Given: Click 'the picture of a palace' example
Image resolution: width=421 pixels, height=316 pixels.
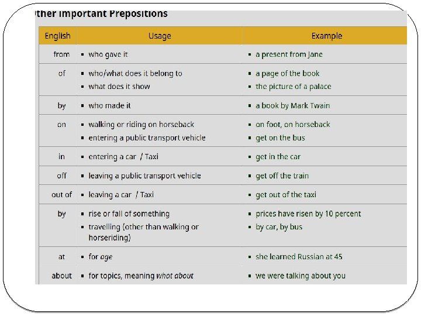Looking at the screenshot, I should coord(293,87).
